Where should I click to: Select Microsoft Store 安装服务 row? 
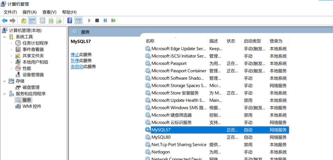pyautogui.click(x=217, y=93)
